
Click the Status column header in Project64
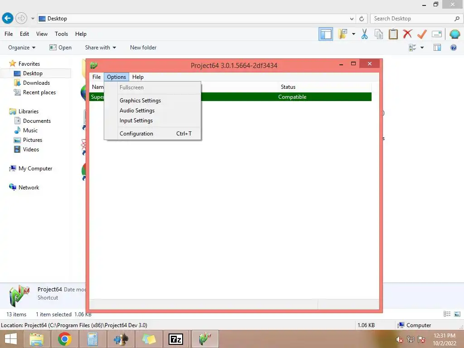click(288, 87)
